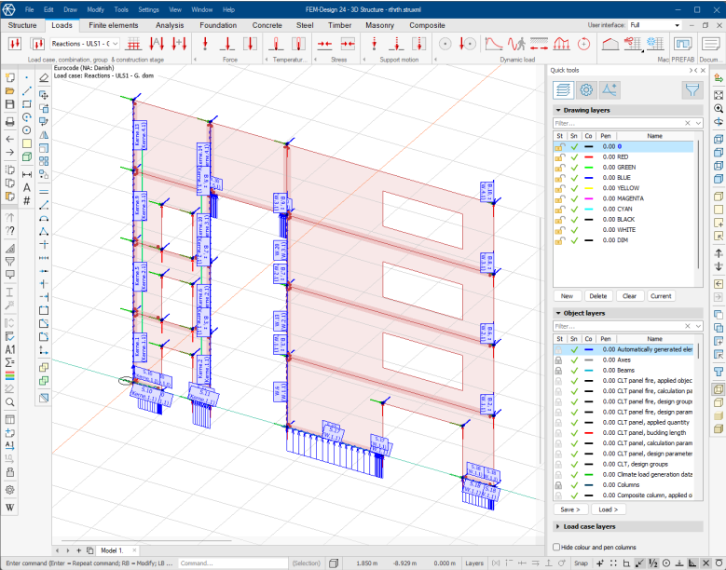Open the Add text style icon in Quick tools
Viewport: 726px width, 570px height.
tap(610, 89)
